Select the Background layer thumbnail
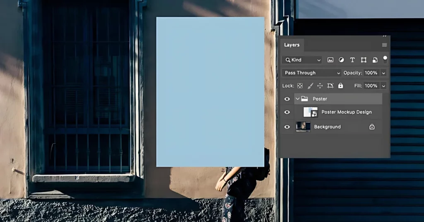 coord(303,127)
